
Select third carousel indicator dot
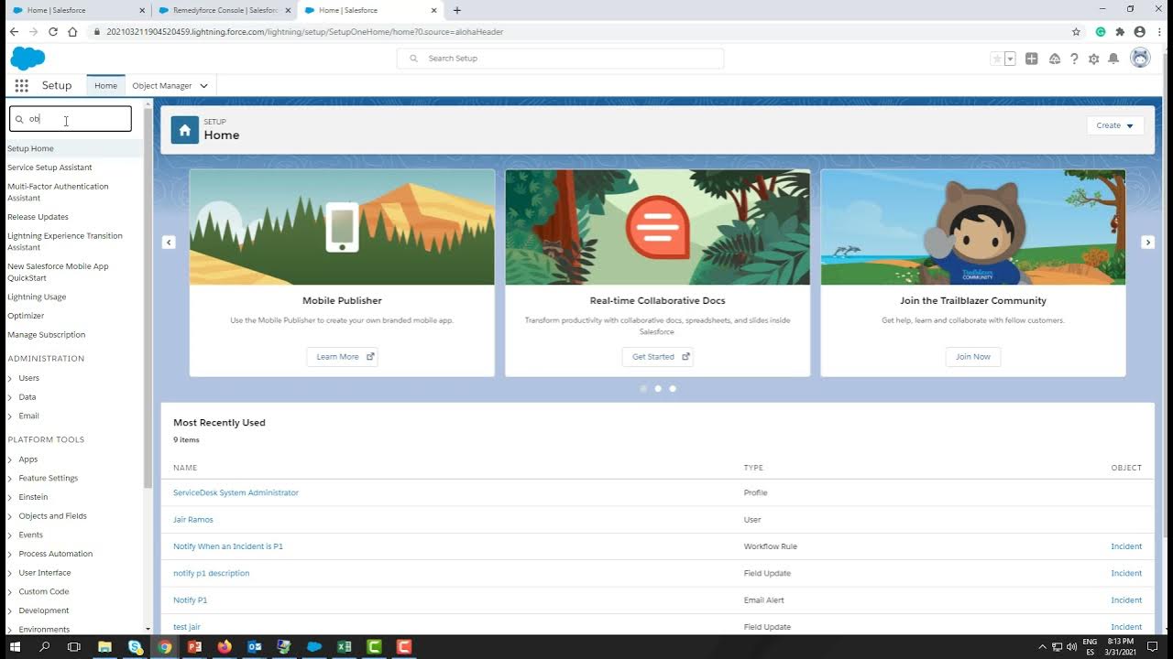point(673,389)
